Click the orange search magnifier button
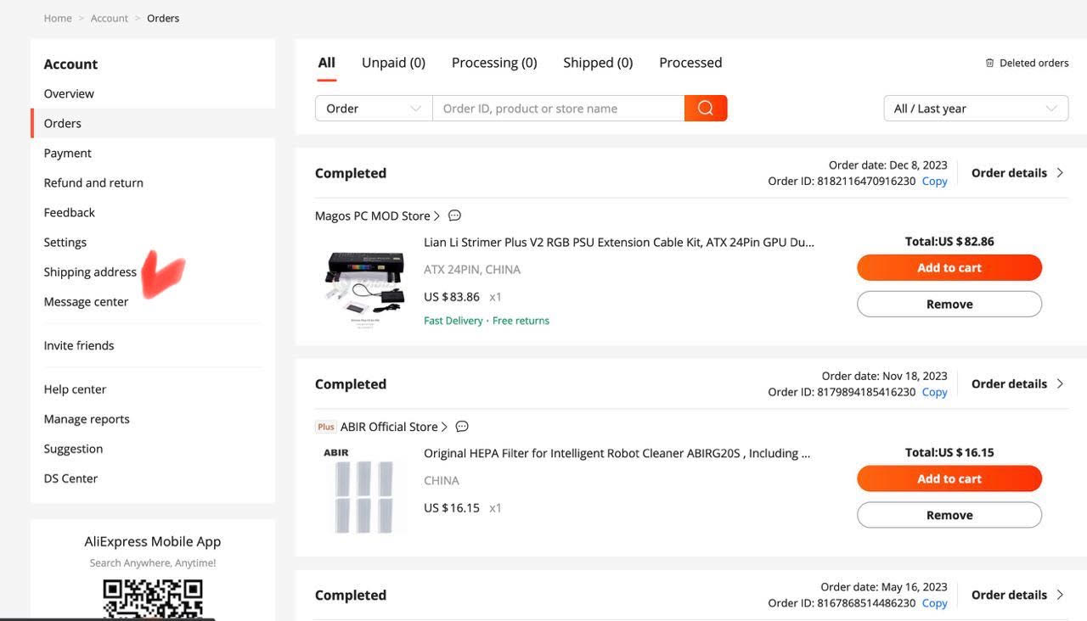The height and width of the screenshot is (621, 1087). (x=706, y=108)
